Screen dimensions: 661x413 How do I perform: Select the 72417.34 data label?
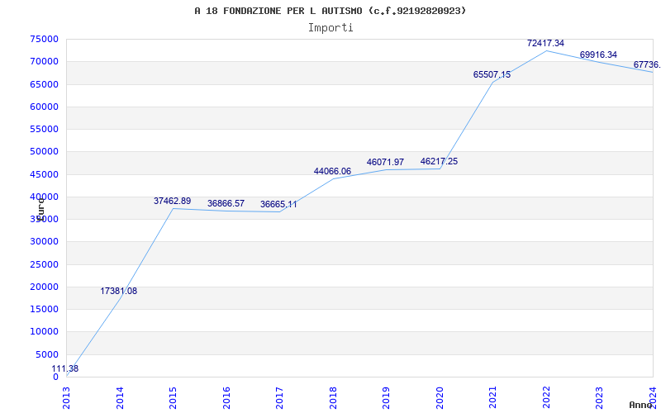click(545, 43)
